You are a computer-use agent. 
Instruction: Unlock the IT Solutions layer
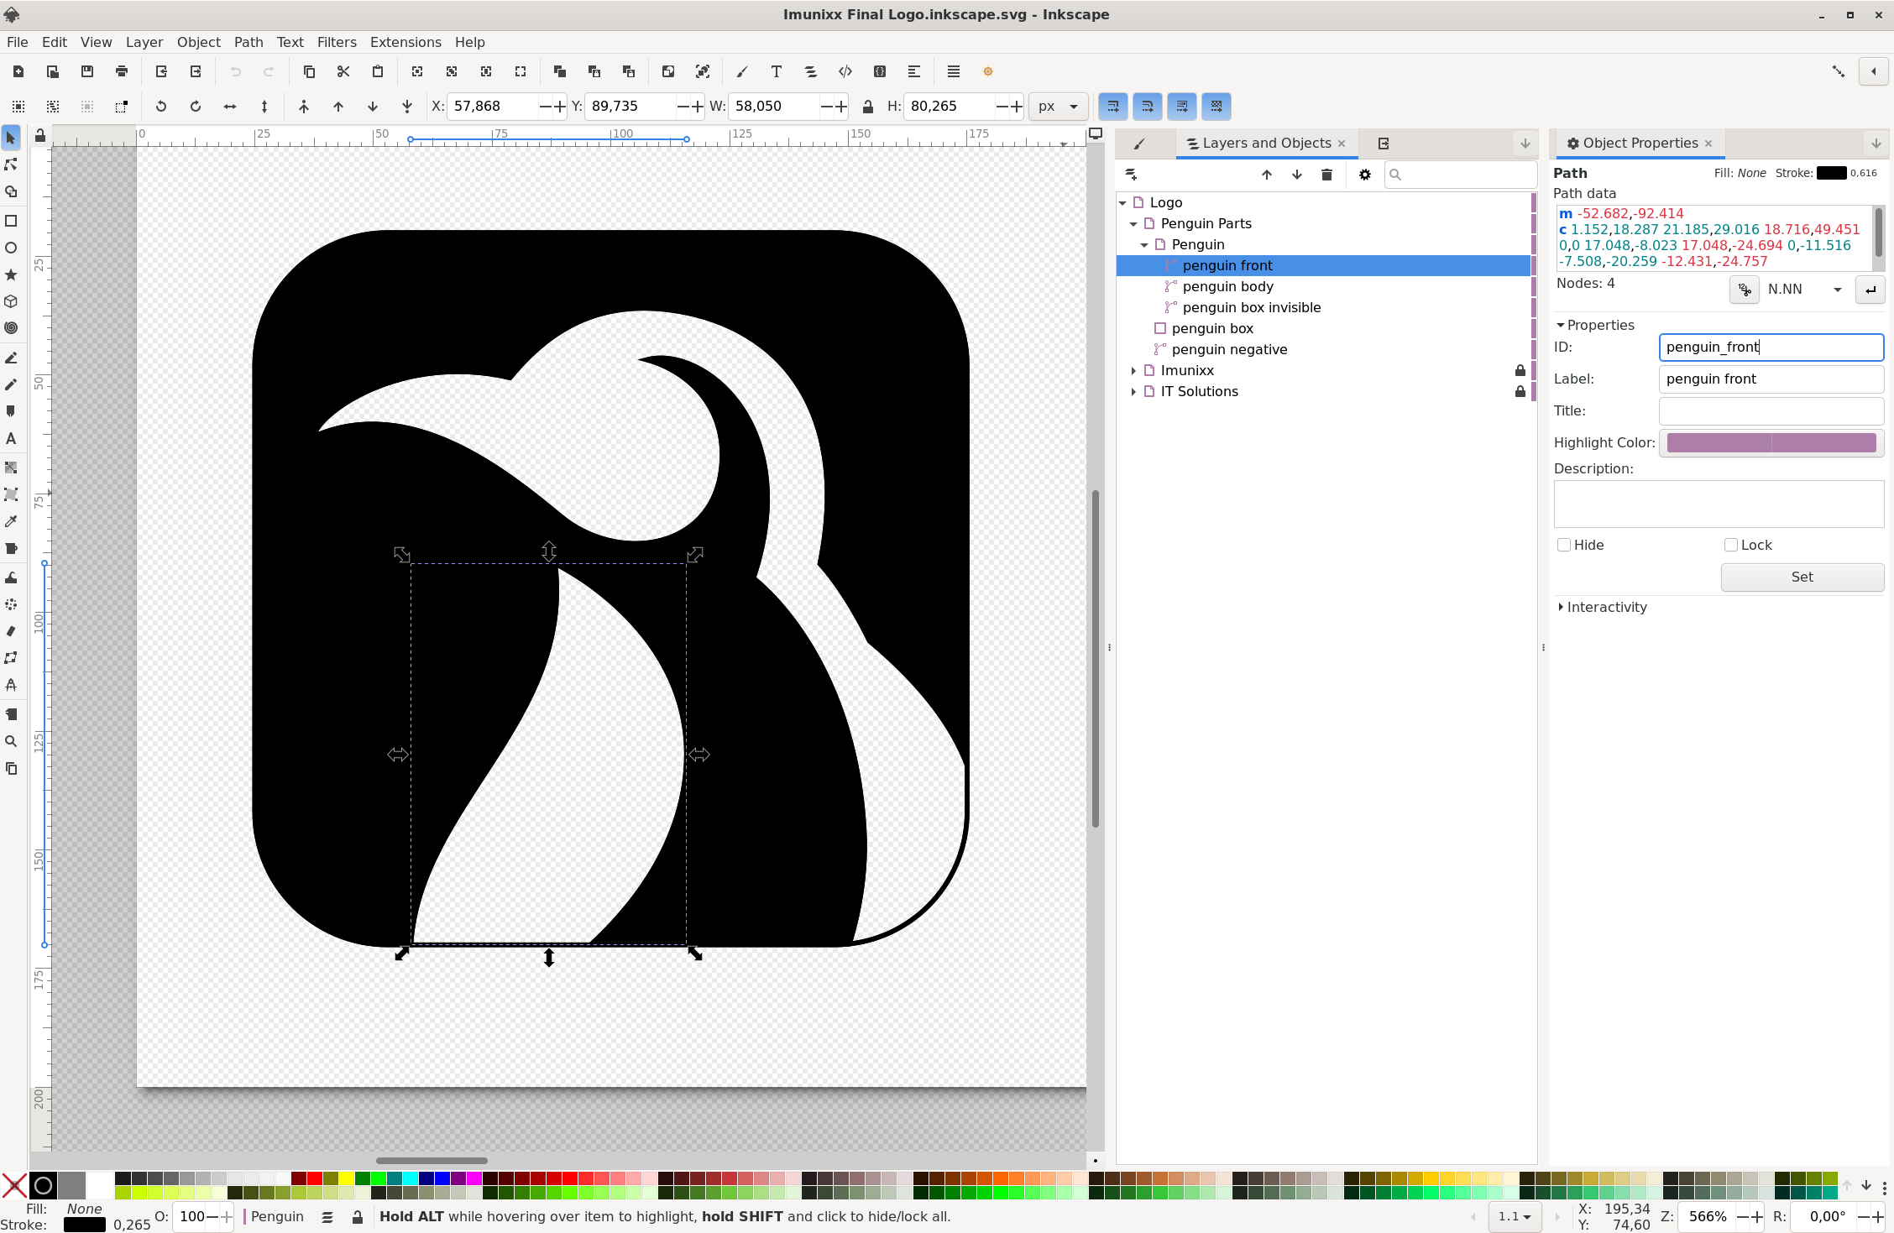pyautogui.click(x=1520, y=391)
